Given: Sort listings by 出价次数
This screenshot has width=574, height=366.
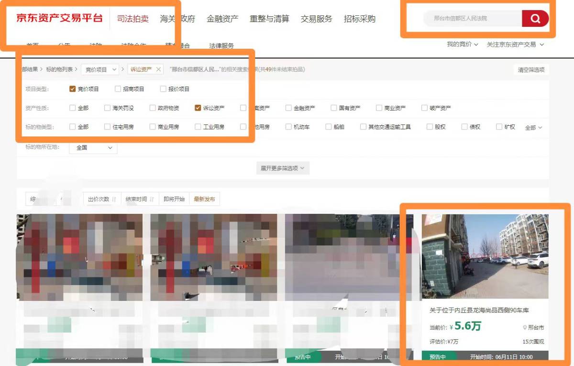Looking at the screenshot, I should tap(102, 199).
